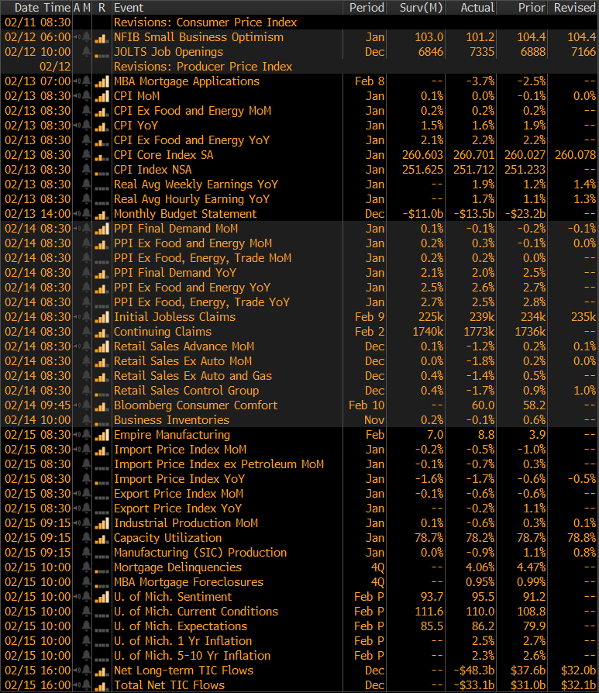This screenshot has width=599, height=693.
Task: Enable alert bell for Business Inventories
Action: 85,420
